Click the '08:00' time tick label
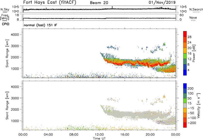Screen dimensions: 203x140 74,135
